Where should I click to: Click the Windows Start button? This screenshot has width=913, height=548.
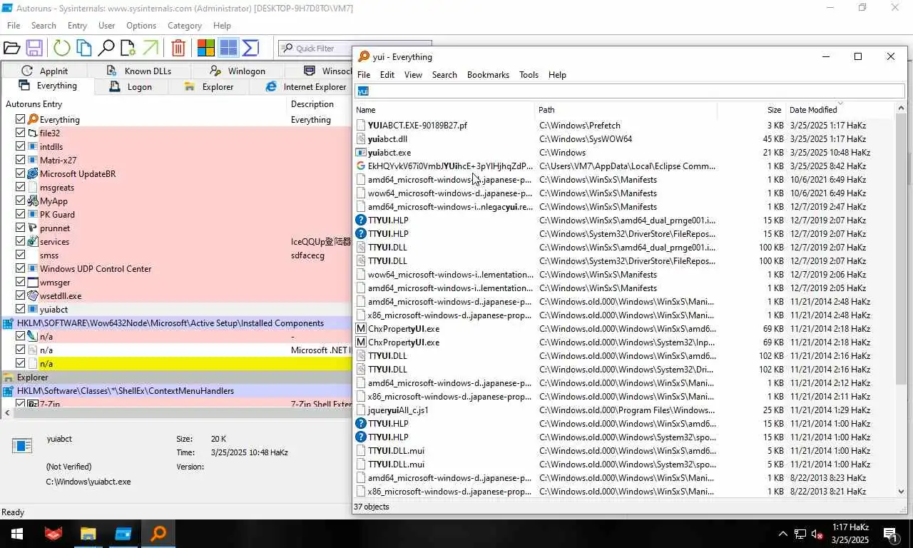tap(16, 534)
